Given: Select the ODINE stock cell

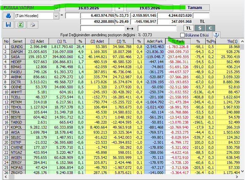Looking at the screenshot, I should click(17, 87).
